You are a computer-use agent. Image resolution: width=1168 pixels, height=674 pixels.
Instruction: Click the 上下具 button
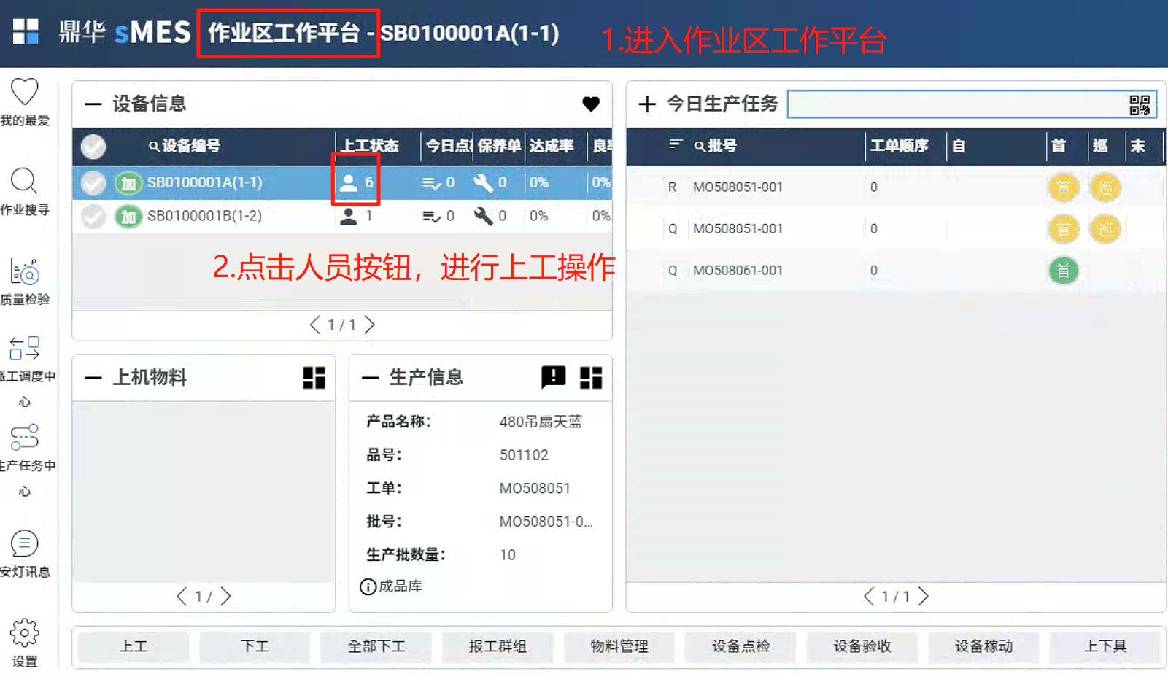point(1105,646)
